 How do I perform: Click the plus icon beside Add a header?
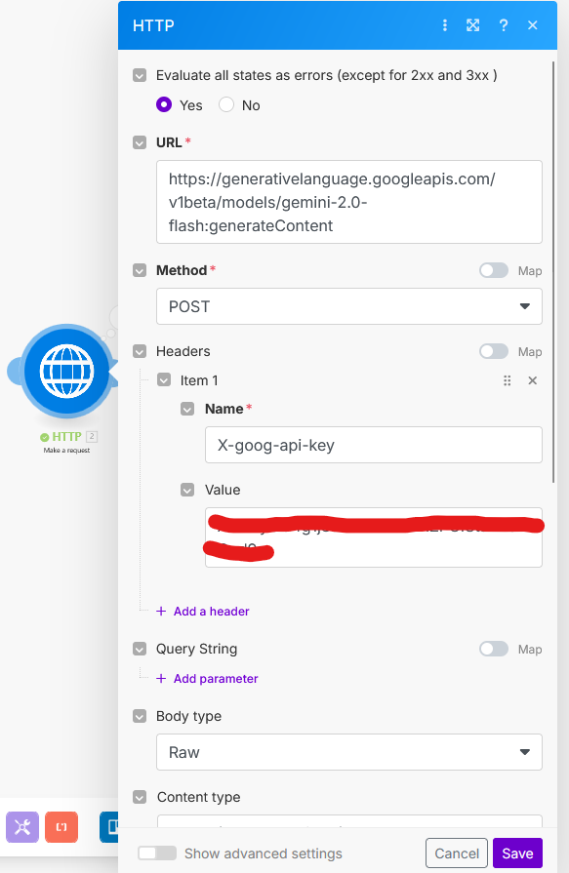coord(161,612)
